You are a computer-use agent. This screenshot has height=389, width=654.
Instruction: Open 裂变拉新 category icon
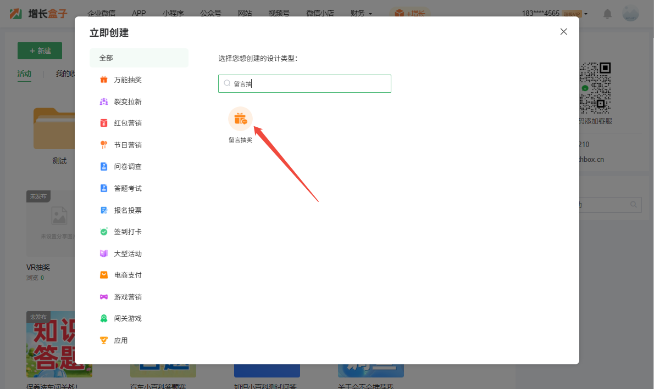pyautogui.click(x=104, y=102)
